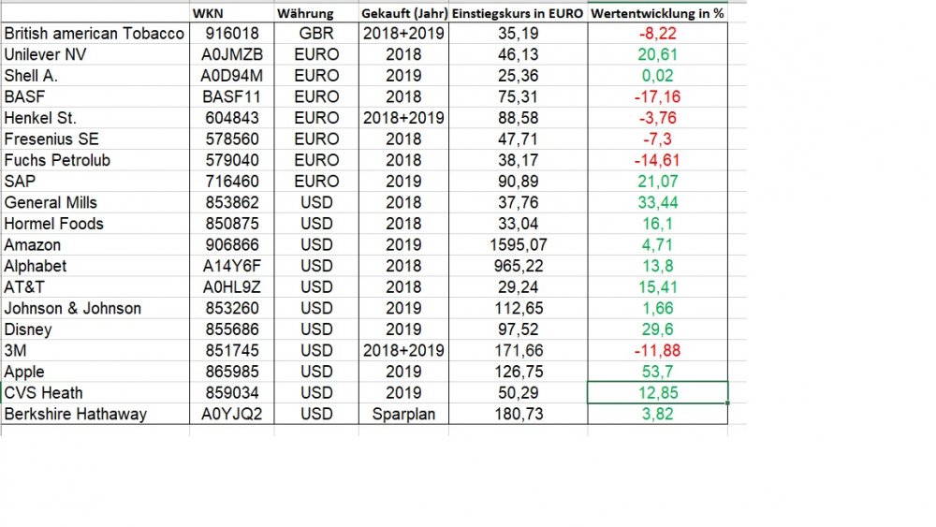Select the Einstiegskurs in EURO header
The height and width of the screenshot is (527, 936).
[x=518, y=13]
